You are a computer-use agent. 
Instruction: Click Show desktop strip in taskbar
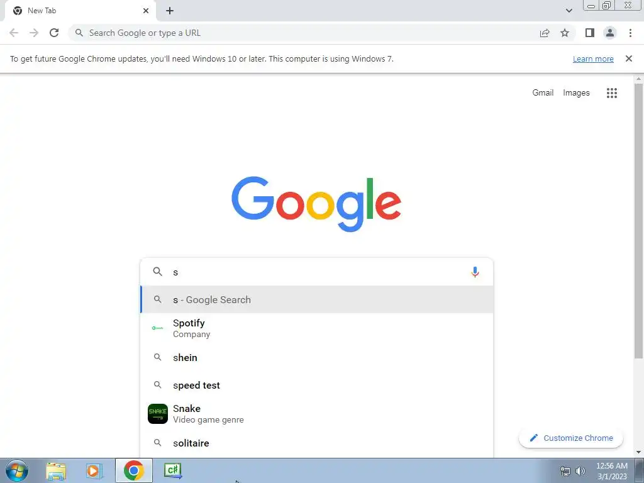[639, 470]
